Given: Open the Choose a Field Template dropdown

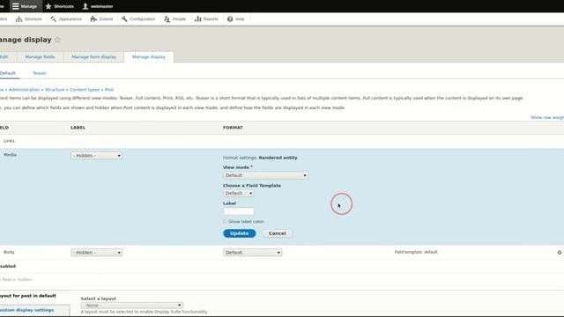Looking at the screenshot, I should [239, 194].
